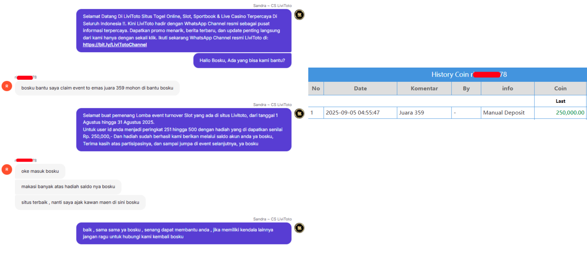Image resolution: width=587 pixels, height=256 pixels.
Task: Click the Juara 359 comment cell
Action: 424,113
